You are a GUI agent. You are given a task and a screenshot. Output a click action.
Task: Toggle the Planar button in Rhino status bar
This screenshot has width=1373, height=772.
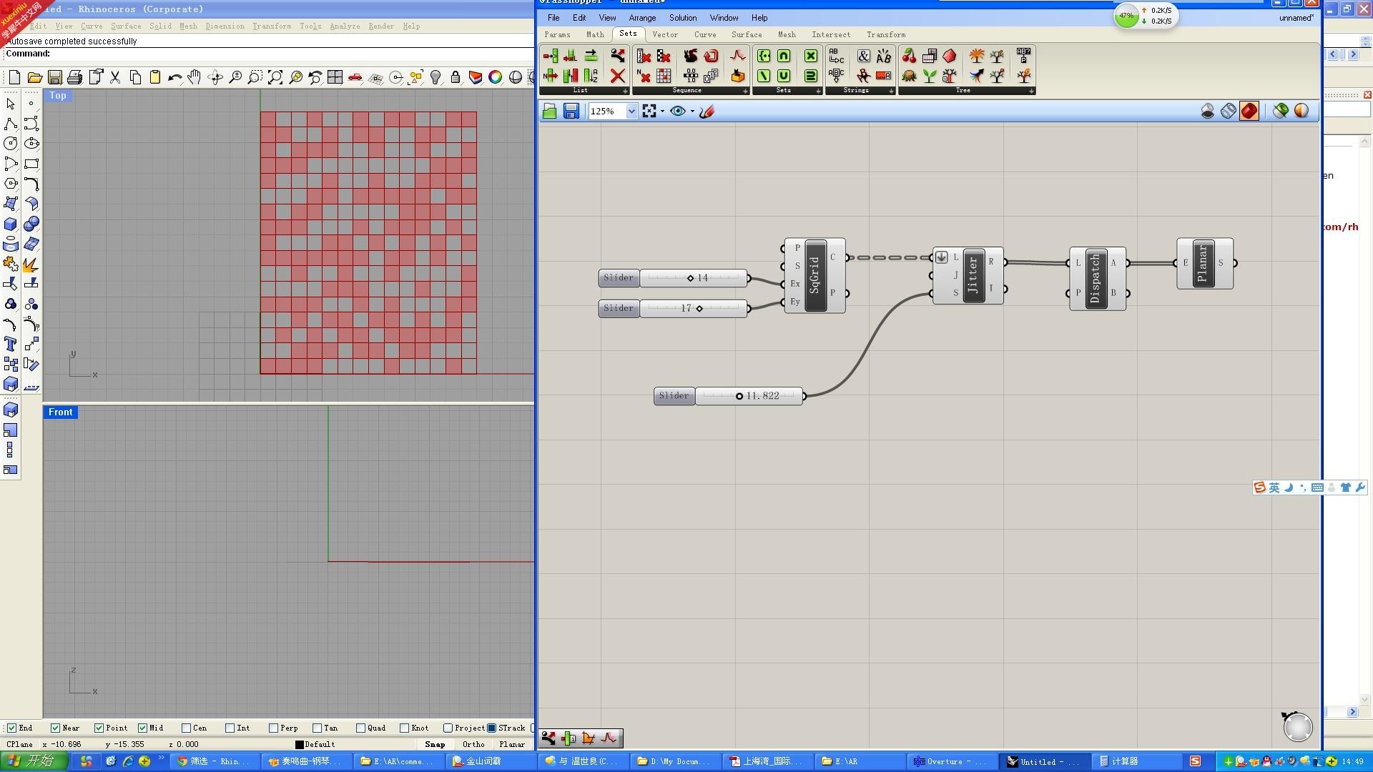pos(512,744)
